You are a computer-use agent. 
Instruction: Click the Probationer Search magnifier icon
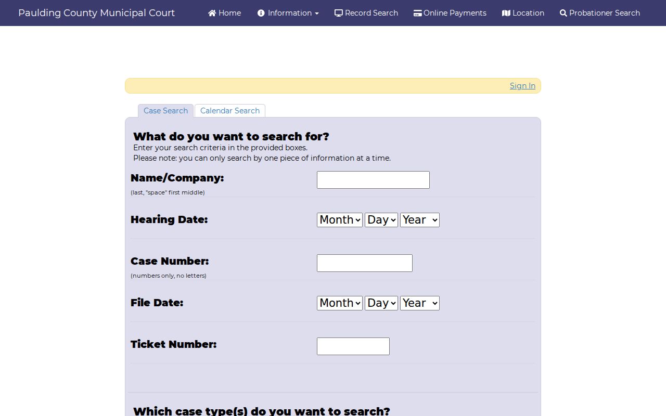563,13
